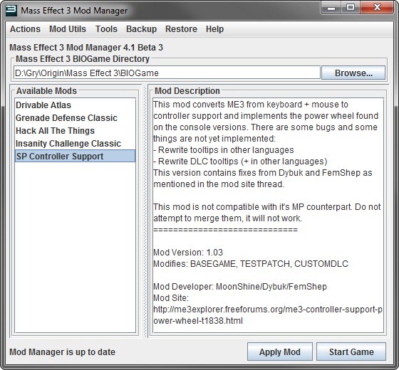399x370 pixels.
Task: Click 'Rewrite tooltips in other languages' line
Action: click(224, 150)
